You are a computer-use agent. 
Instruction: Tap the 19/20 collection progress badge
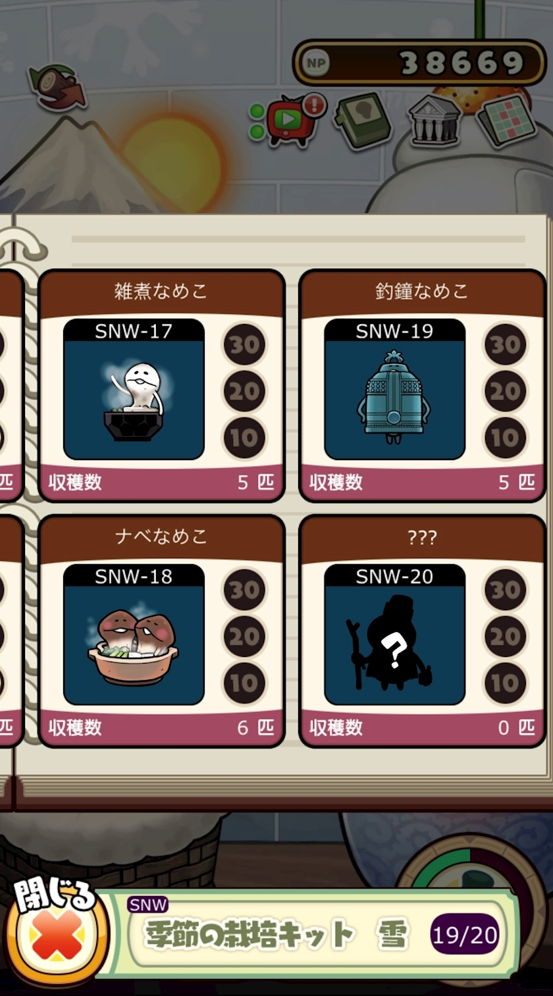click(x=465, y=935)
